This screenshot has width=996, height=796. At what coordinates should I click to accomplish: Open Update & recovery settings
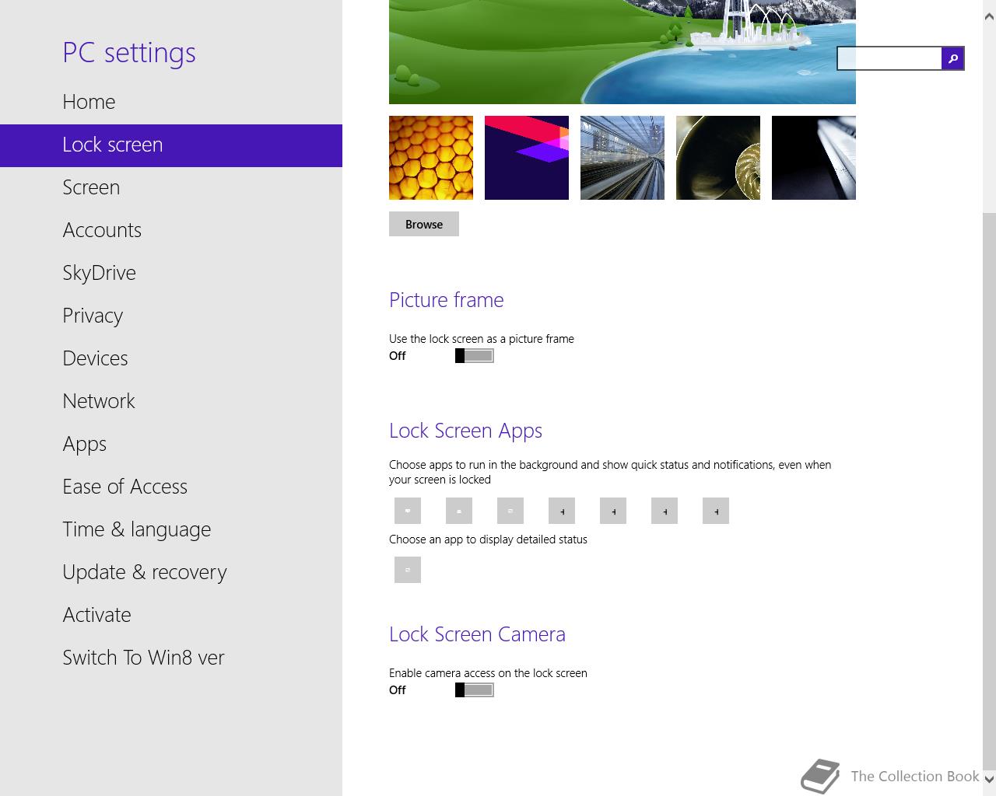171,573
